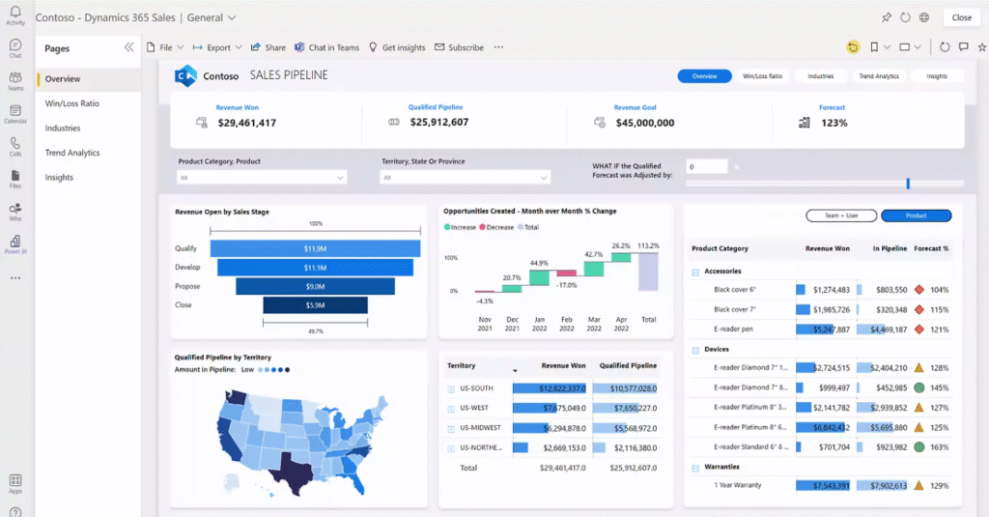Open Teams icon in left rail
The height and width of the screenshot is (517, 989).
click(x=15, y=81)
